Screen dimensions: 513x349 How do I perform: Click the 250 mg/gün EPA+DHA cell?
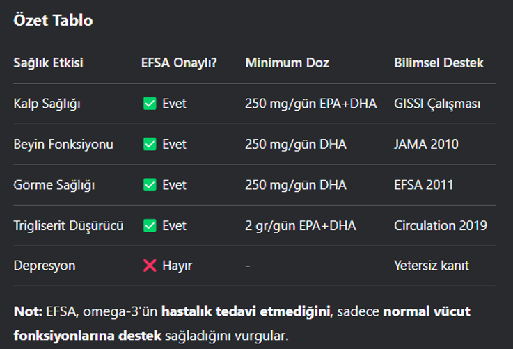click(x=311, y=104)
